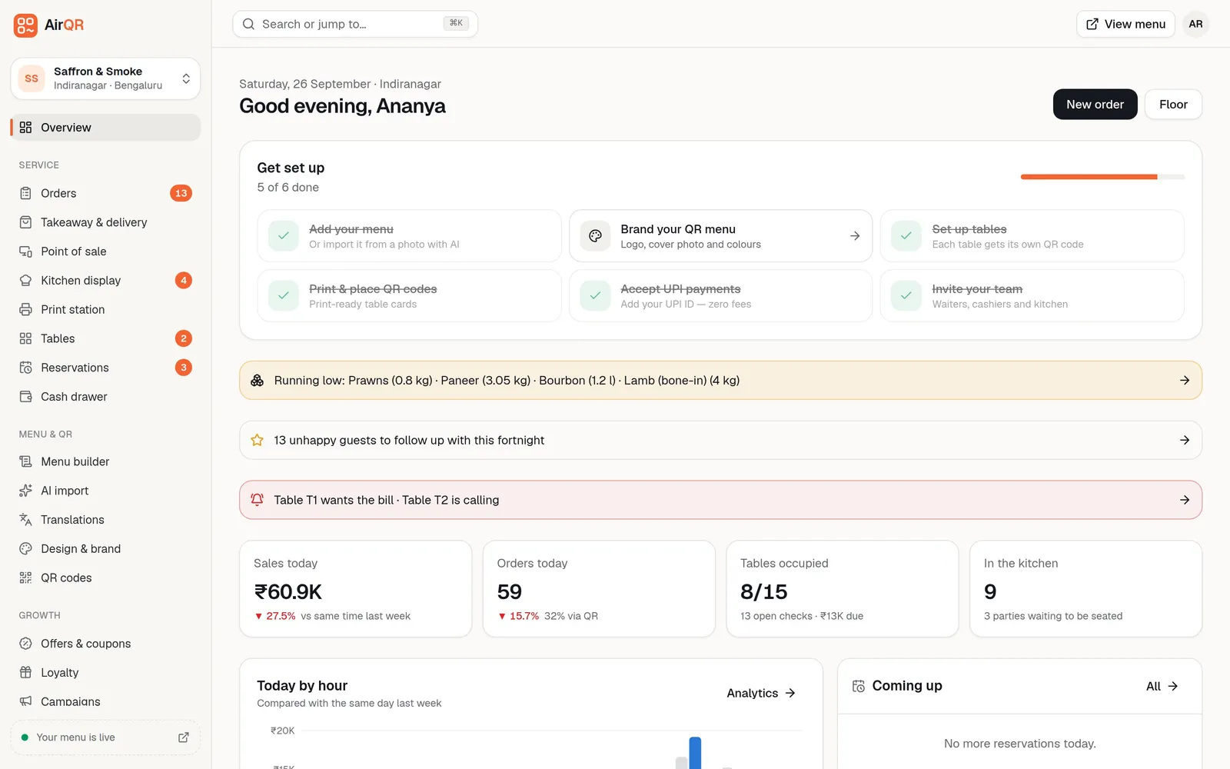
Task: Click the AirQR logo icon
Action: pyautogui.click(x=25, y=25)
